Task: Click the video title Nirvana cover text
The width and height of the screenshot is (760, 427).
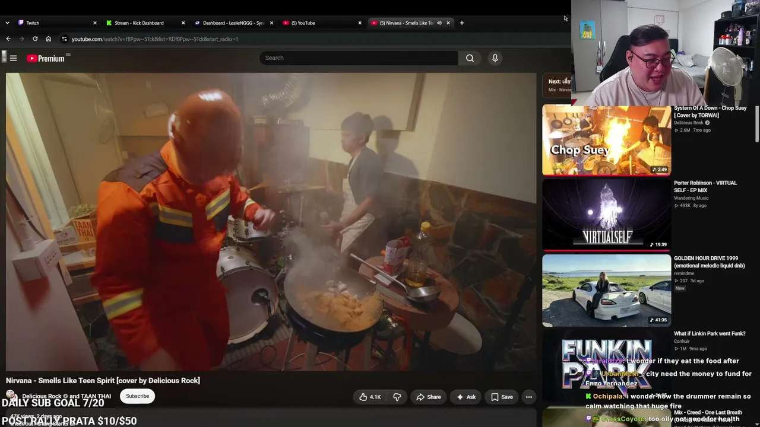Action: 103,381
